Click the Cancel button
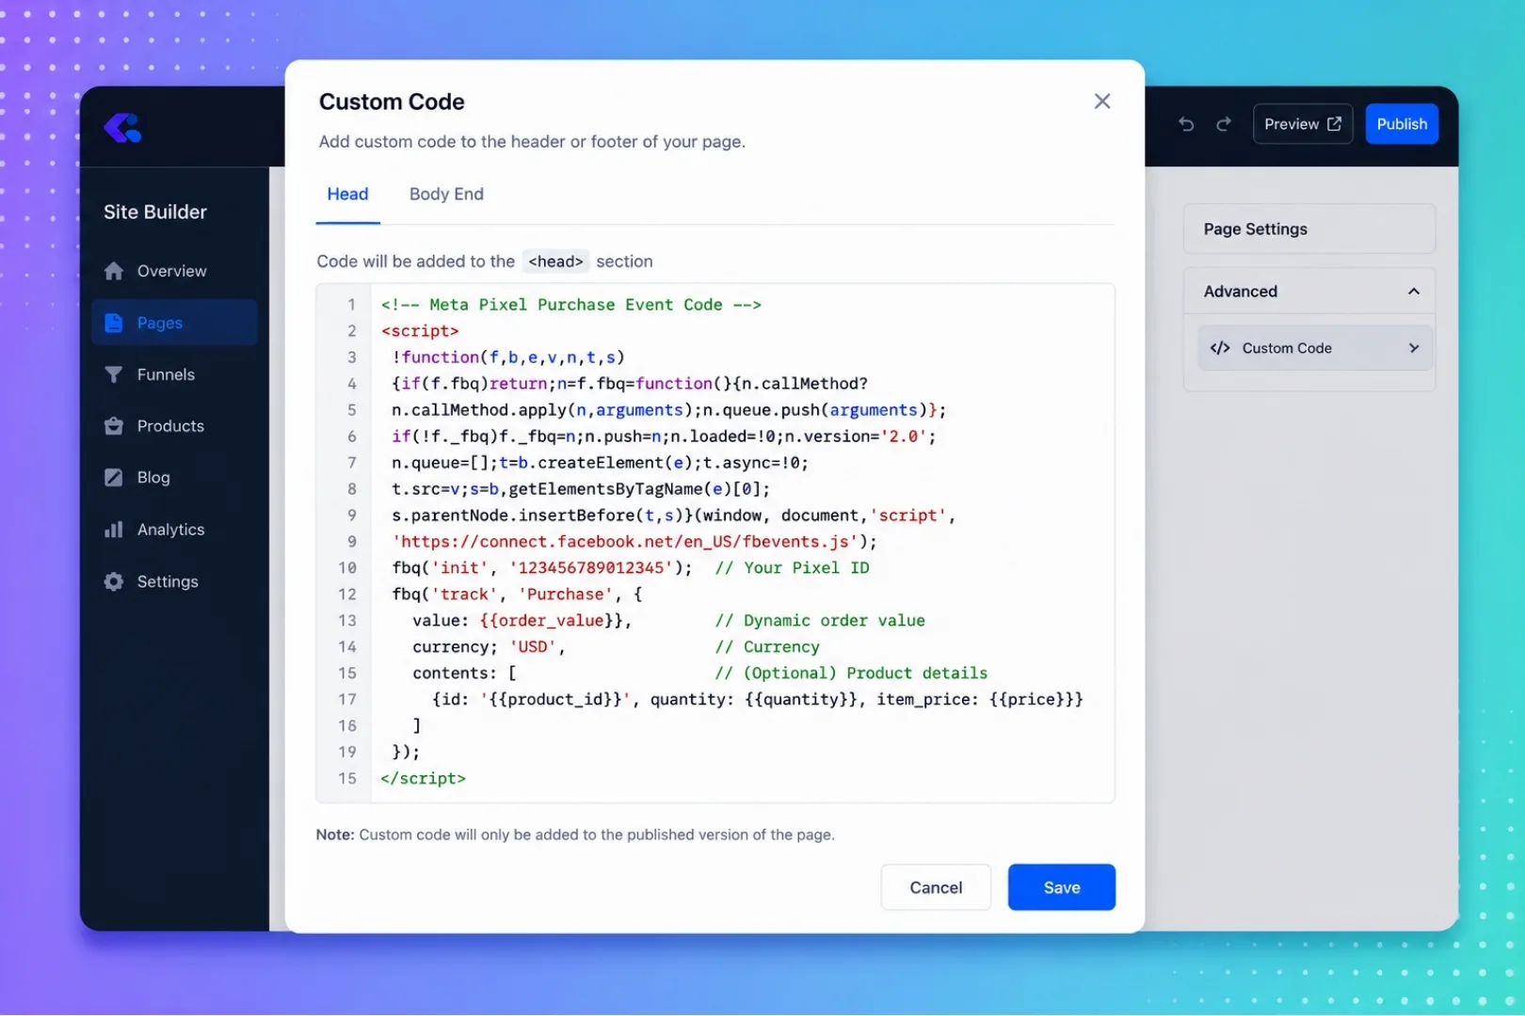The image size is (1525, 1016). pos(936,887)
